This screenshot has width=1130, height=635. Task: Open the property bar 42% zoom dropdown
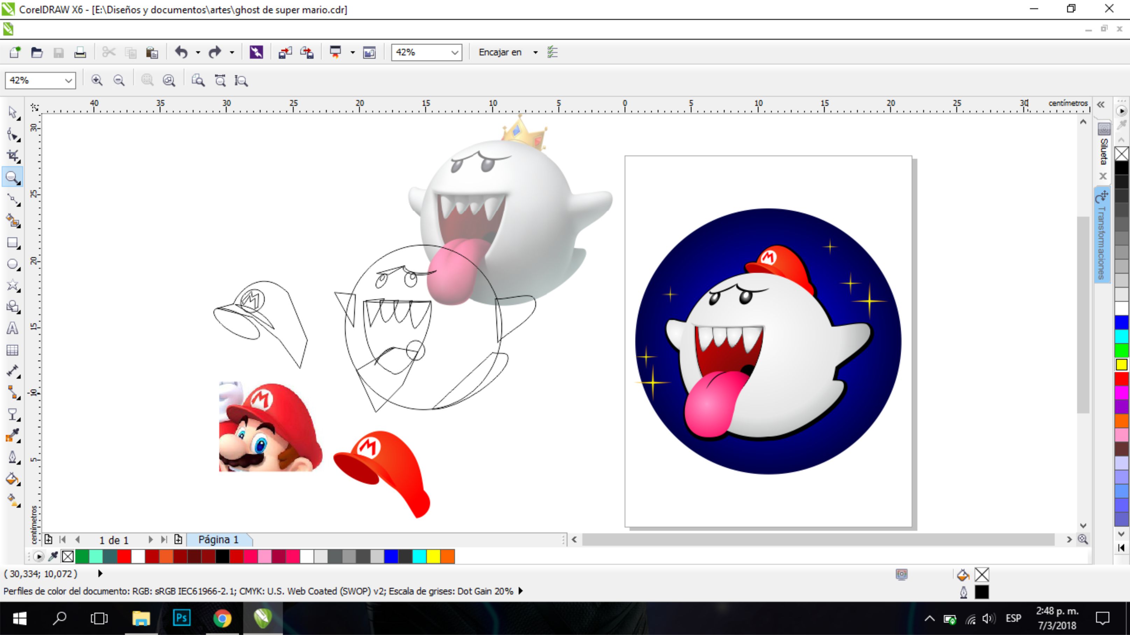[x=69, y=81]
